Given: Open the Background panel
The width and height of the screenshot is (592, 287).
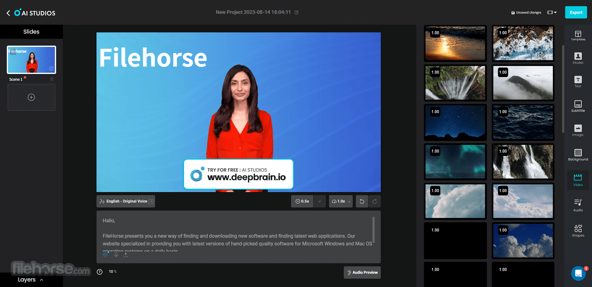Looking at the screenshot, I should tap(578, 155).
